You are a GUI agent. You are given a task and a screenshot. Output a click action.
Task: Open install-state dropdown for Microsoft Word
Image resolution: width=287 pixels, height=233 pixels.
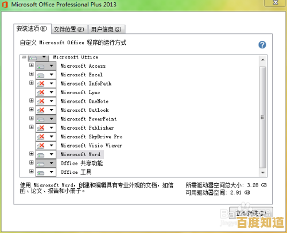tap(46, 154)
